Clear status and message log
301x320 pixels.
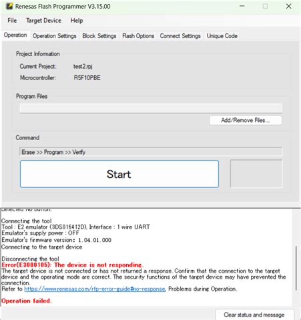coord(254,315)
